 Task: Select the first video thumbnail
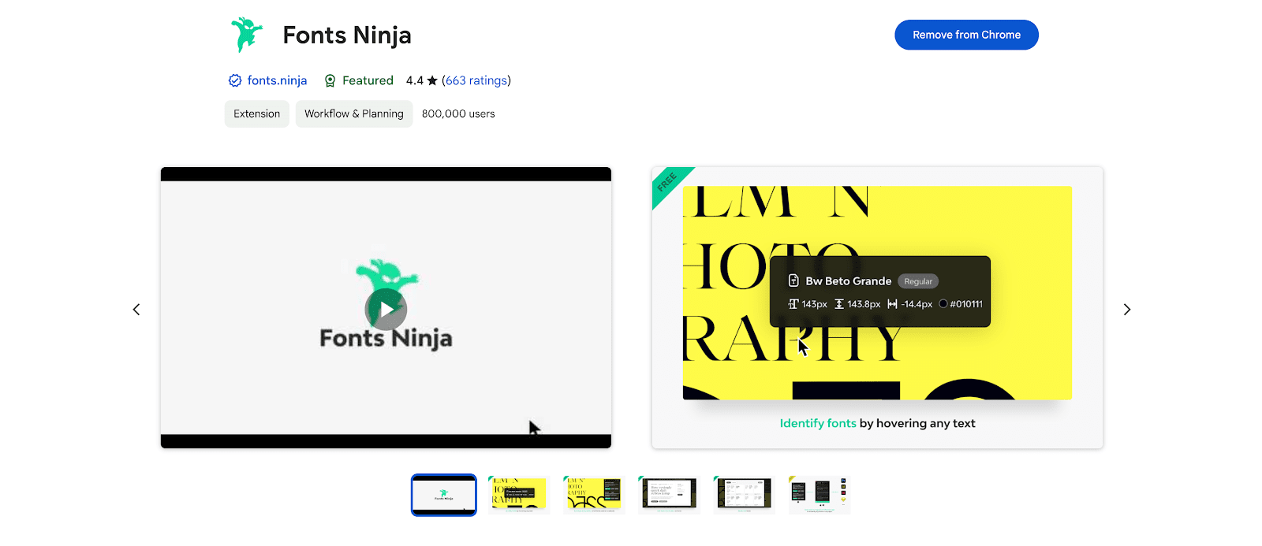click(x=444, y=495)
